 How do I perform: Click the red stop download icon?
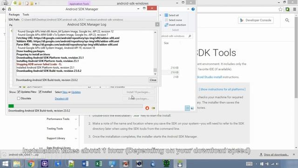click(x=147, y=108)
